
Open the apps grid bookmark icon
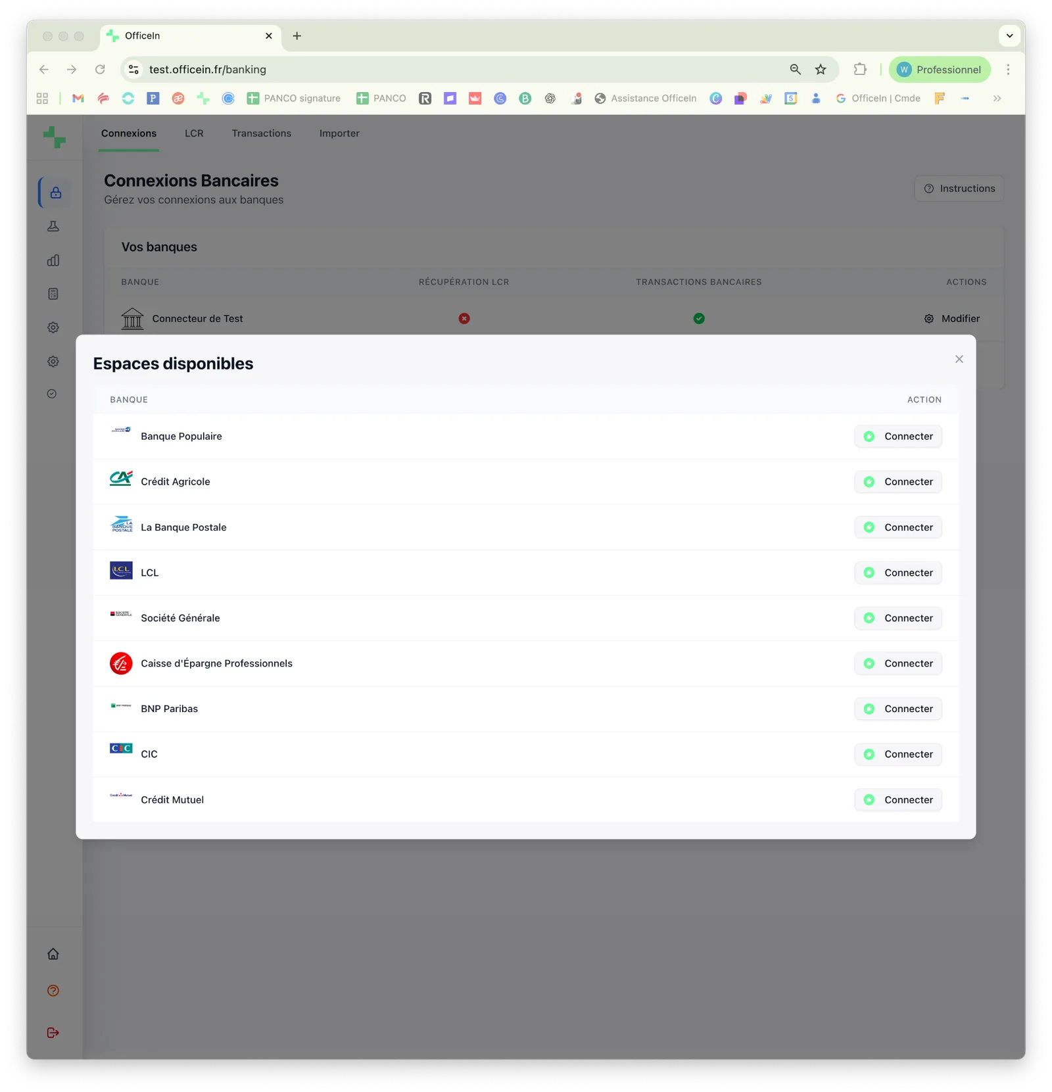point(43,99)
